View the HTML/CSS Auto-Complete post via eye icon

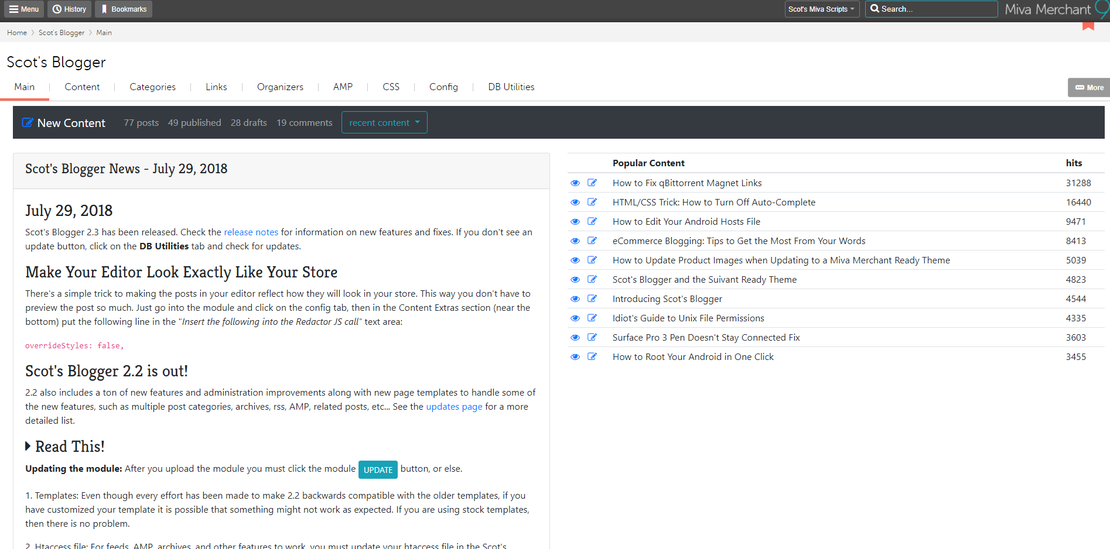(x=575, y=203)
